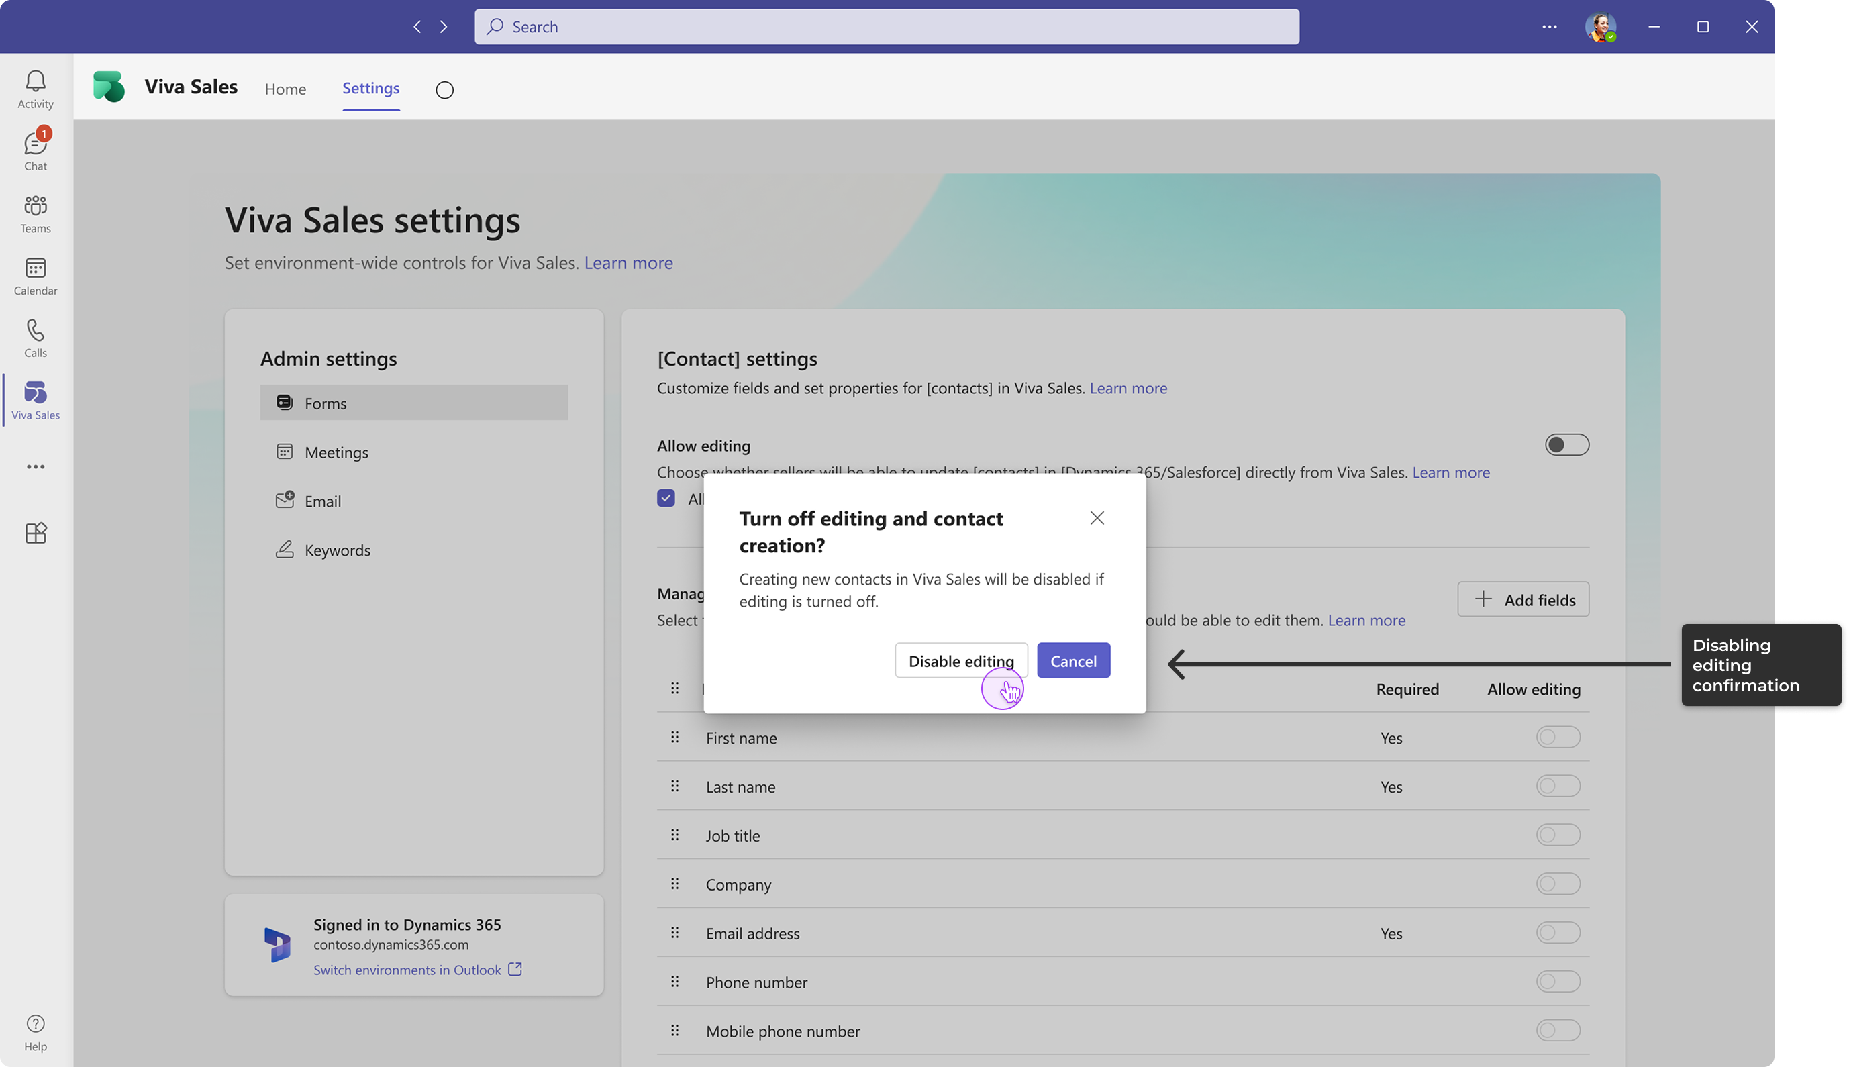Show more apps via sidebar ellipsis
Screen dimensions: 1849x1067
pos(35,467)
